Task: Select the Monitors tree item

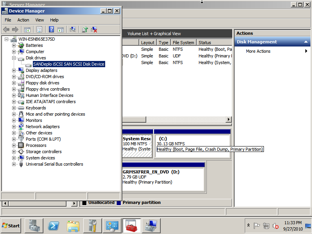Action: [34, 120]
